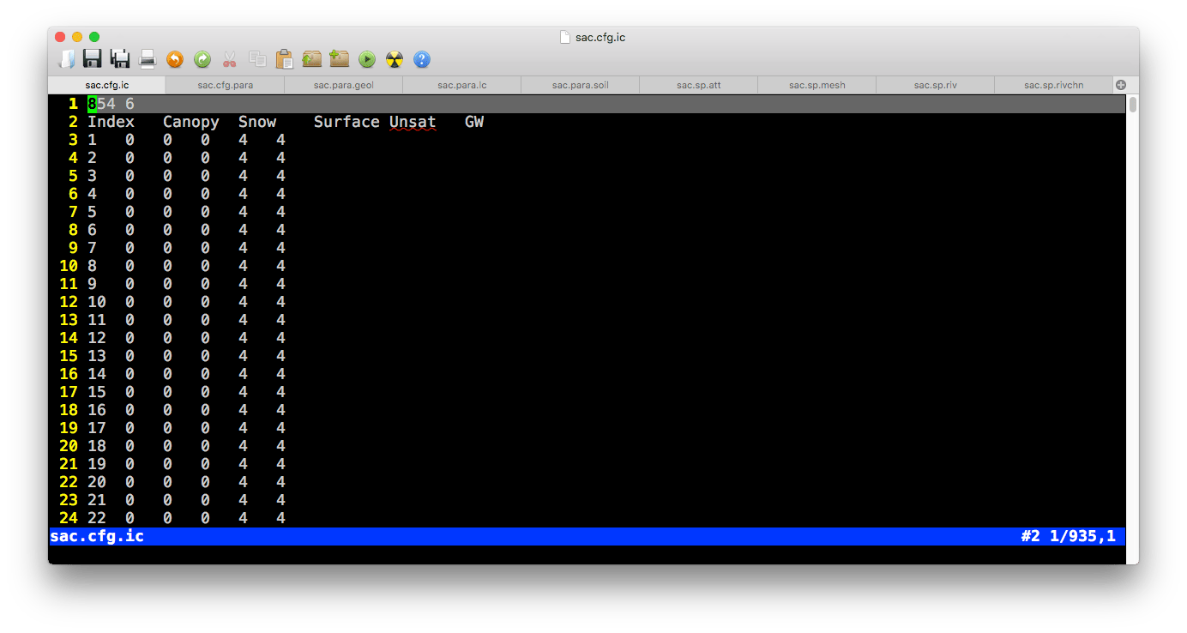Click the cursor position '#2 1/935,1' indicator

pyautogui.click(x=1069, y=537)
